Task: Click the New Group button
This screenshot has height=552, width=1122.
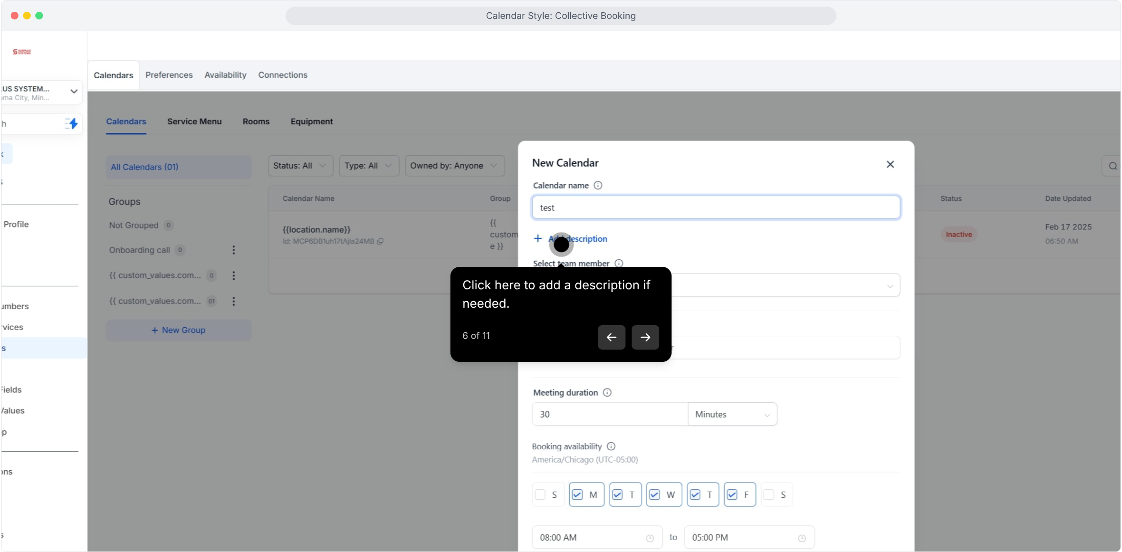Action: [179, 330]
